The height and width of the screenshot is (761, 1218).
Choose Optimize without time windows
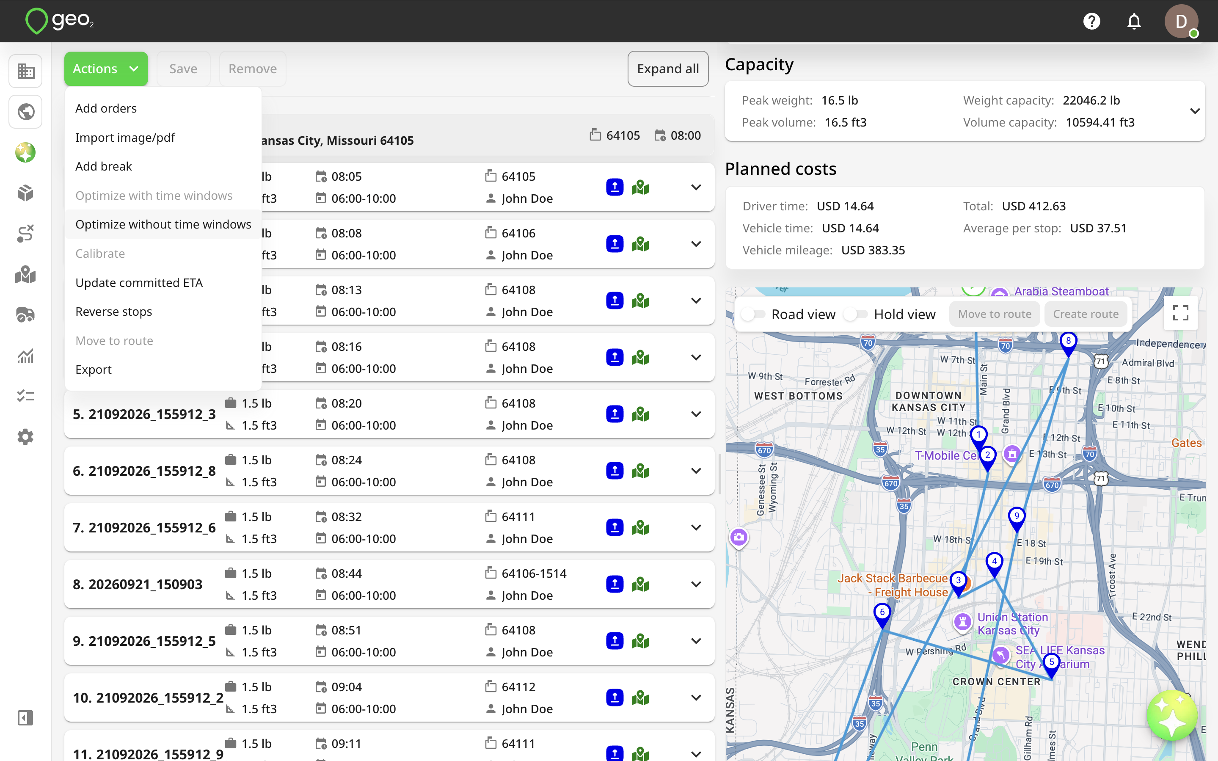point(163,224)
